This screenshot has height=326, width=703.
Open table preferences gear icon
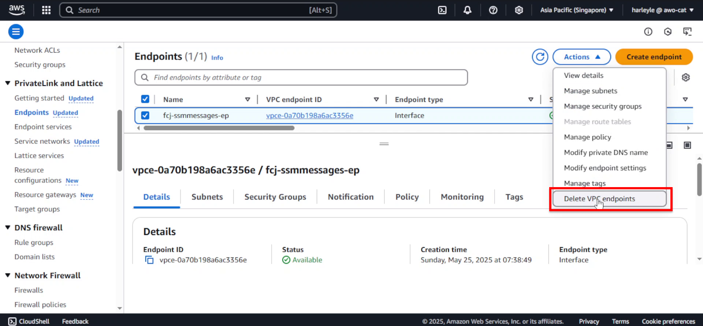pos(686,77)
